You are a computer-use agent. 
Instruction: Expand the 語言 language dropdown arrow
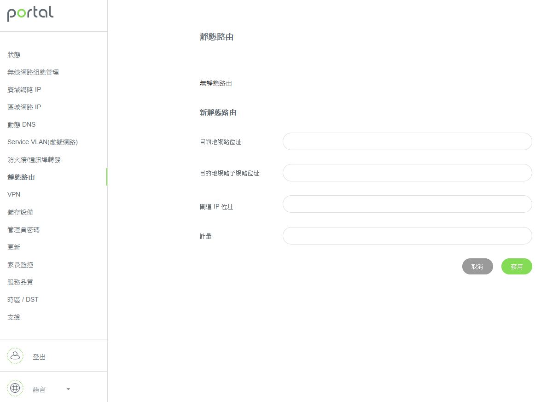click(68, 389)
